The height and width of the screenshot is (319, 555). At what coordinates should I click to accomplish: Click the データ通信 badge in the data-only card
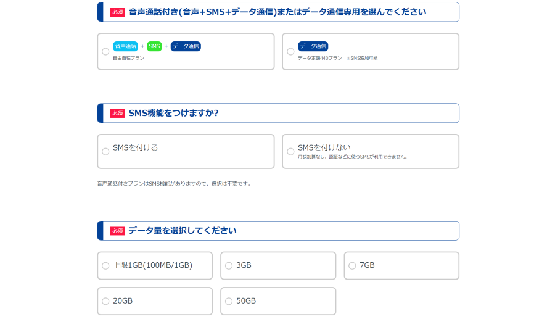click(x=313, y=46)
